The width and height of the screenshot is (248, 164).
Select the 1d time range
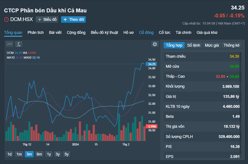(9, 154)
